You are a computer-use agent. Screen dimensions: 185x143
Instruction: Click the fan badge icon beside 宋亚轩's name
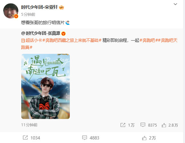click(61, 7)
